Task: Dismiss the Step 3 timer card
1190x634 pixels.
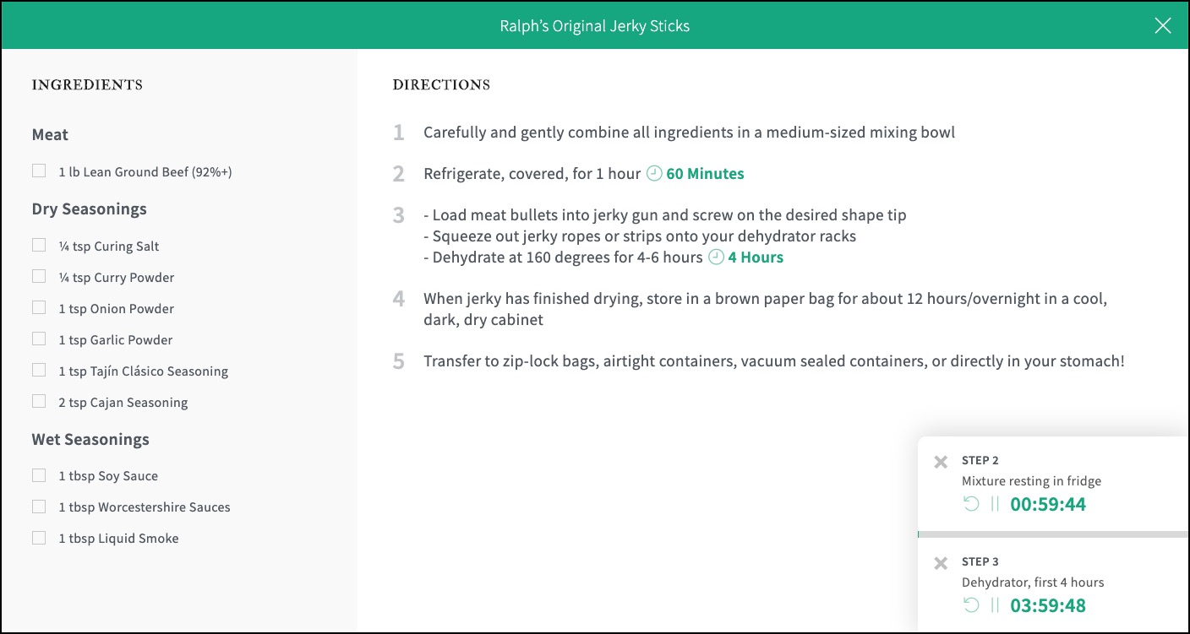Action: tap(941, 563)
